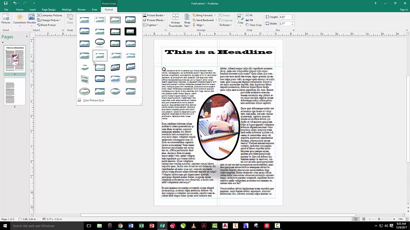Switch to the Page Design tab
The width and height of the screenshot is (410, 230).
click(x=48, y=9)
